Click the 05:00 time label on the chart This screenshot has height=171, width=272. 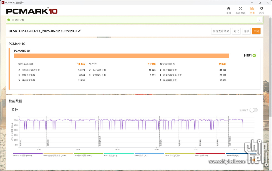pos(78,149)
